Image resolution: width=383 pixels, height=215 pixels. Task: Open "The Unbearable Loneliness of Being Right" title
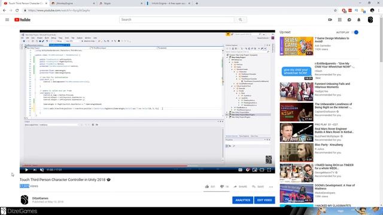coord(333,106)
